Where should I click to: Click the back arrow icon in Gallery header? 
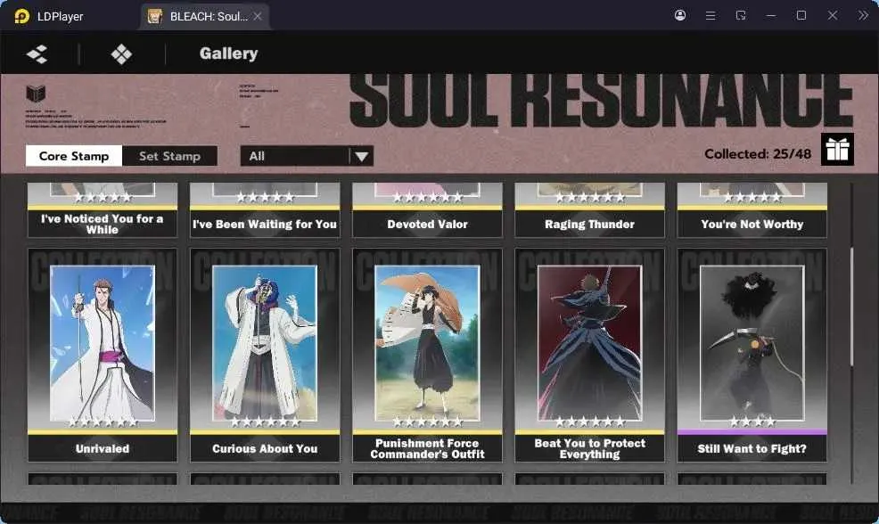[x=37, y=53]
